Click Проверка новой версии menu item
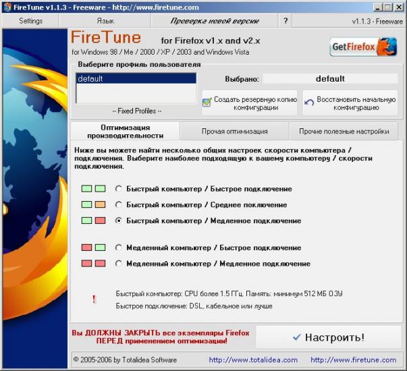Image resolution: width=407 pixels, height=371 pixels. click(215, 21)
